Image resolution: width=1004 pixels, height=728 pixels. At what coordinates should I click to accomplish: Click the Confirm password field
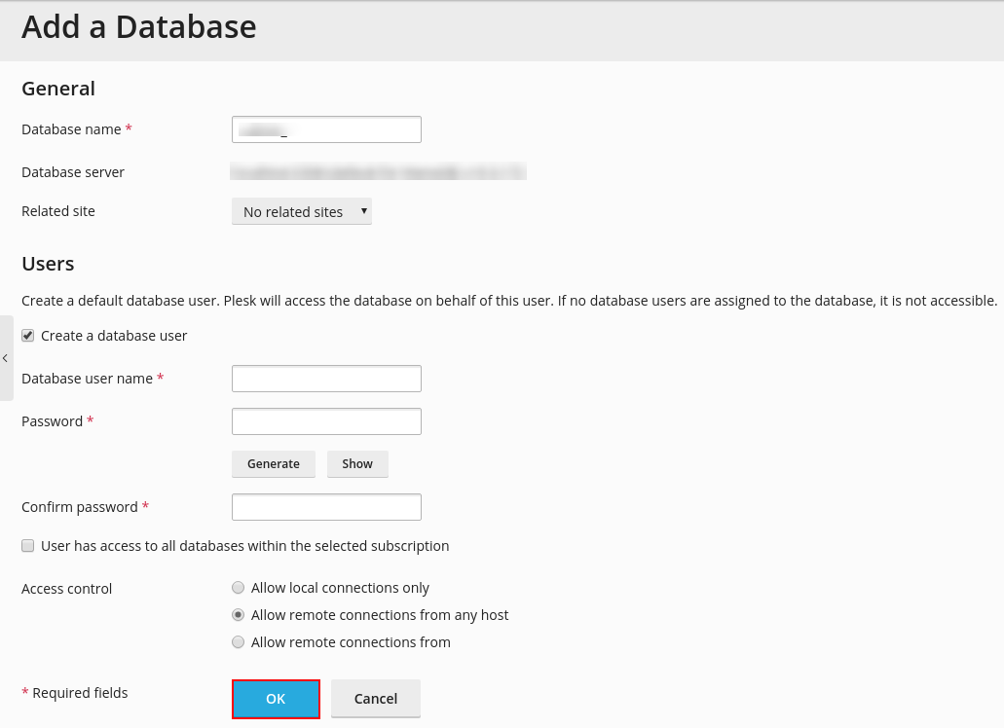326,507
